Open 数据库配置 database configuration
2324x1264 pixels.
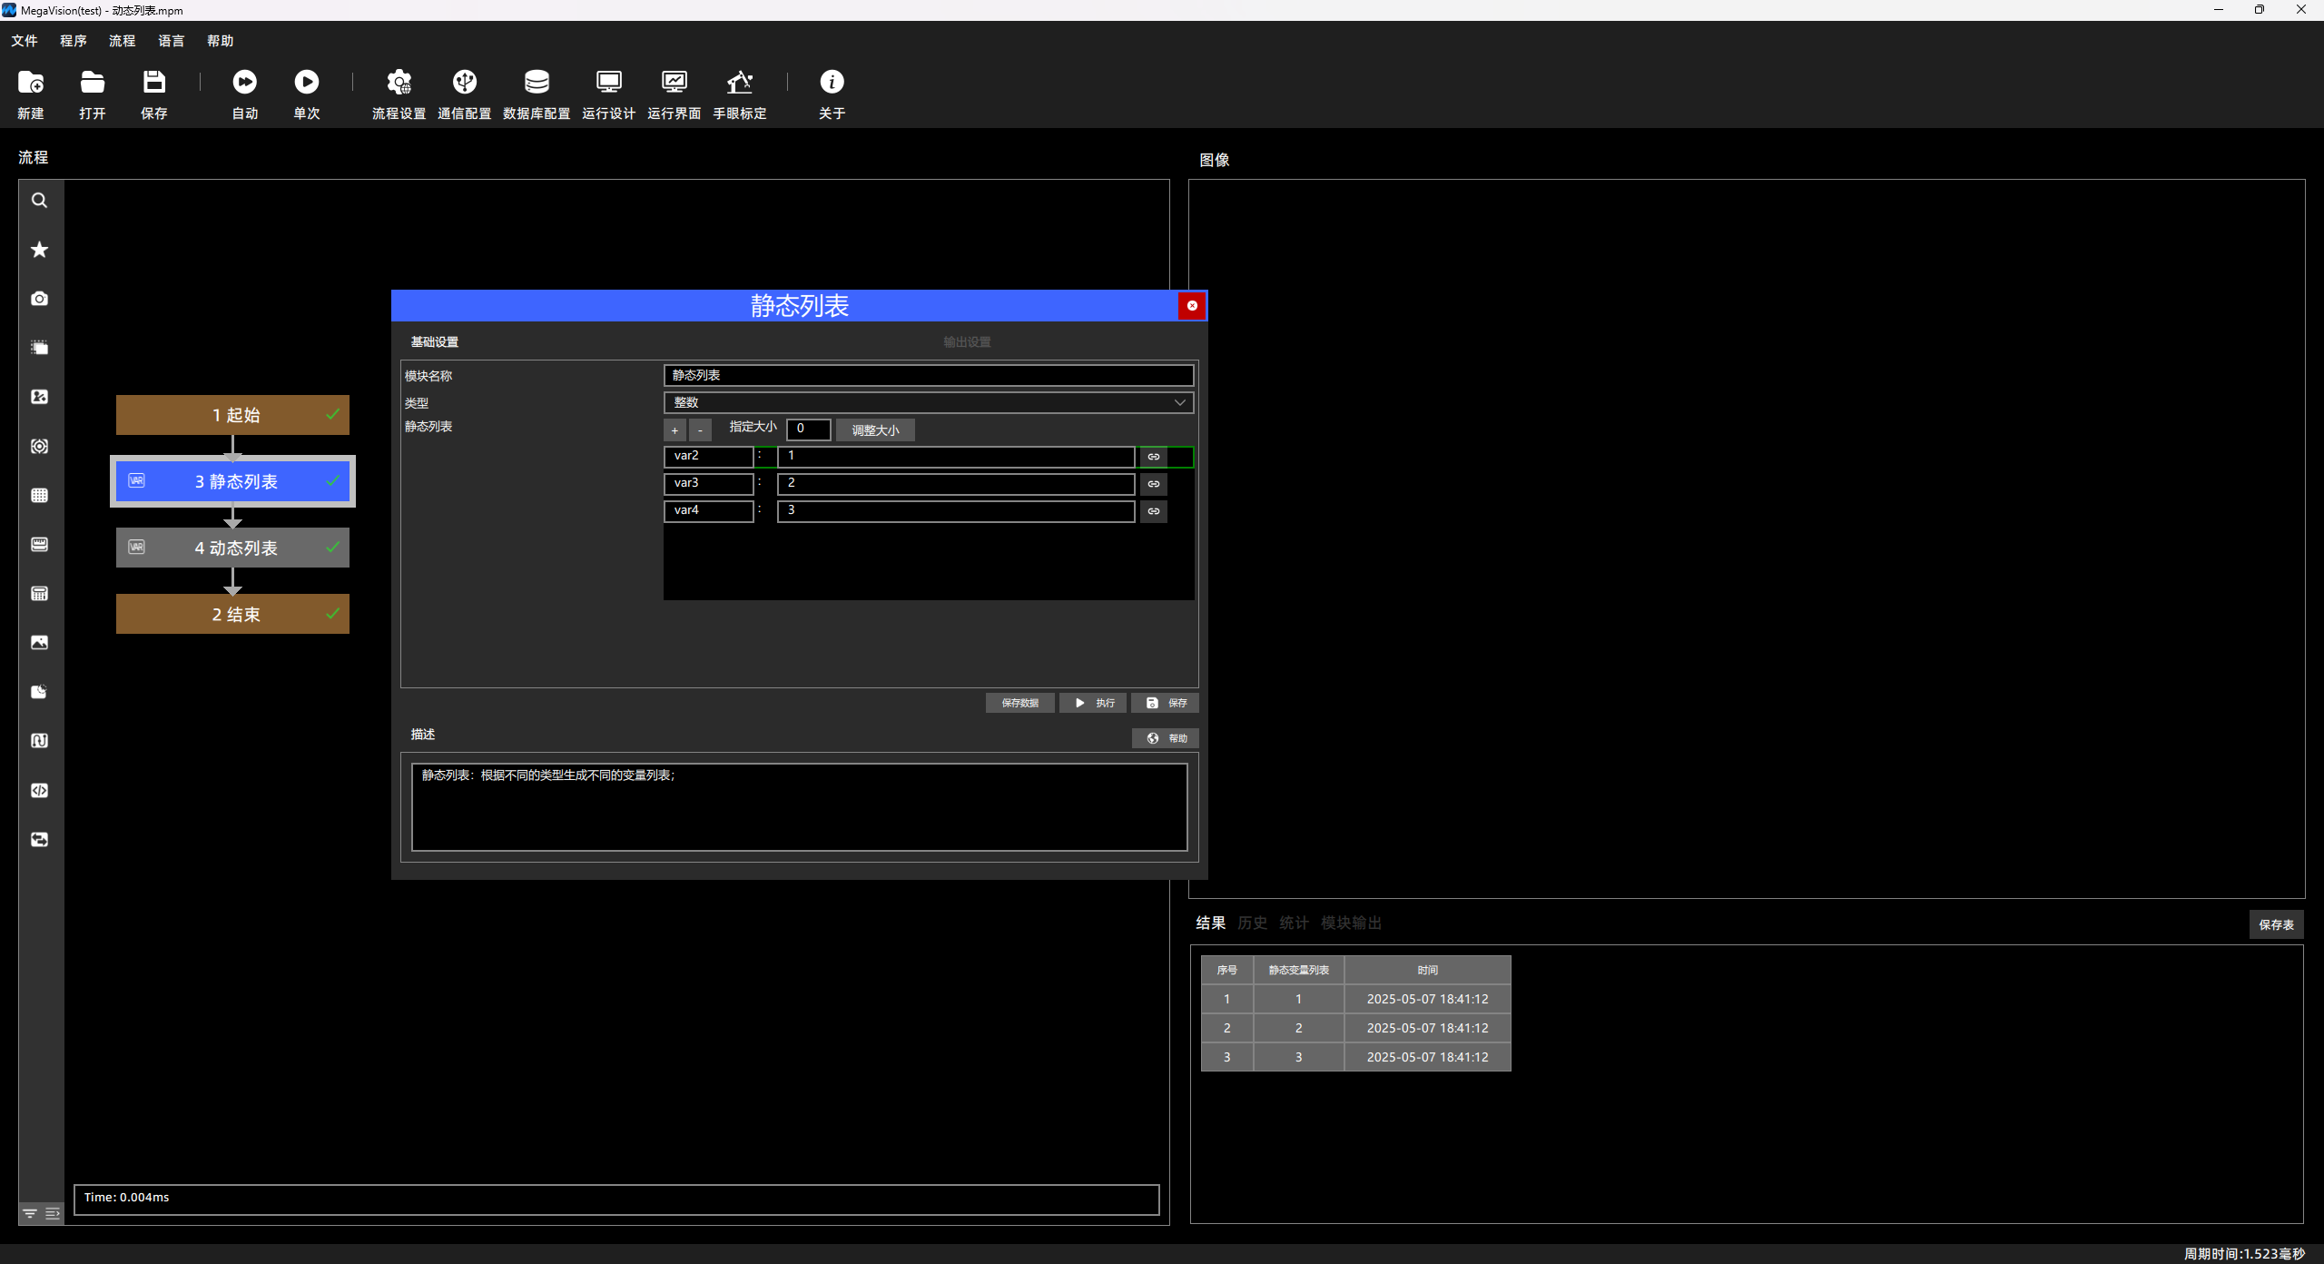click(x=537, y=94)
